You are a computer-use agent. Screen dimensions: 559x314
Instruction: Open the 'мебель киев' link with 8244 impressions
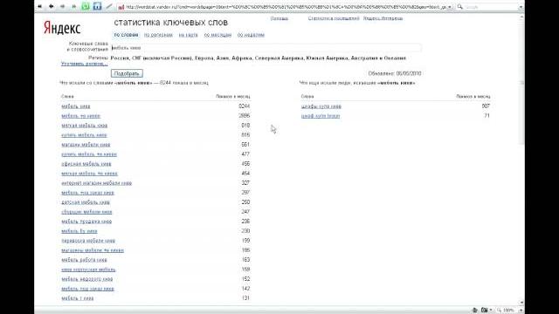[x=76, y=106]
